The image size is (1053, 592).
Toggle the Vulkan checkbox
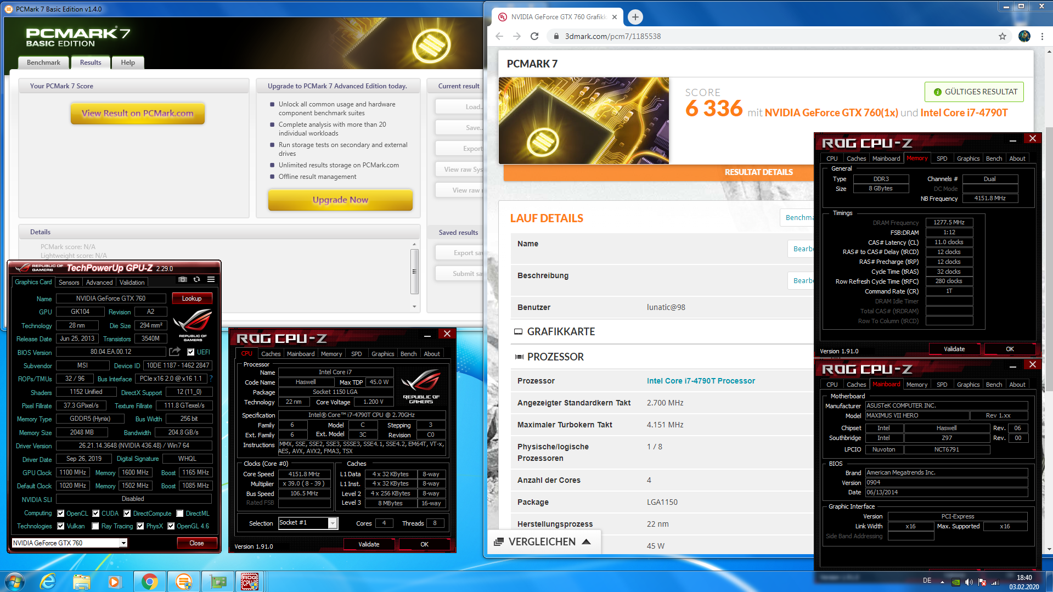click(61, 526)
